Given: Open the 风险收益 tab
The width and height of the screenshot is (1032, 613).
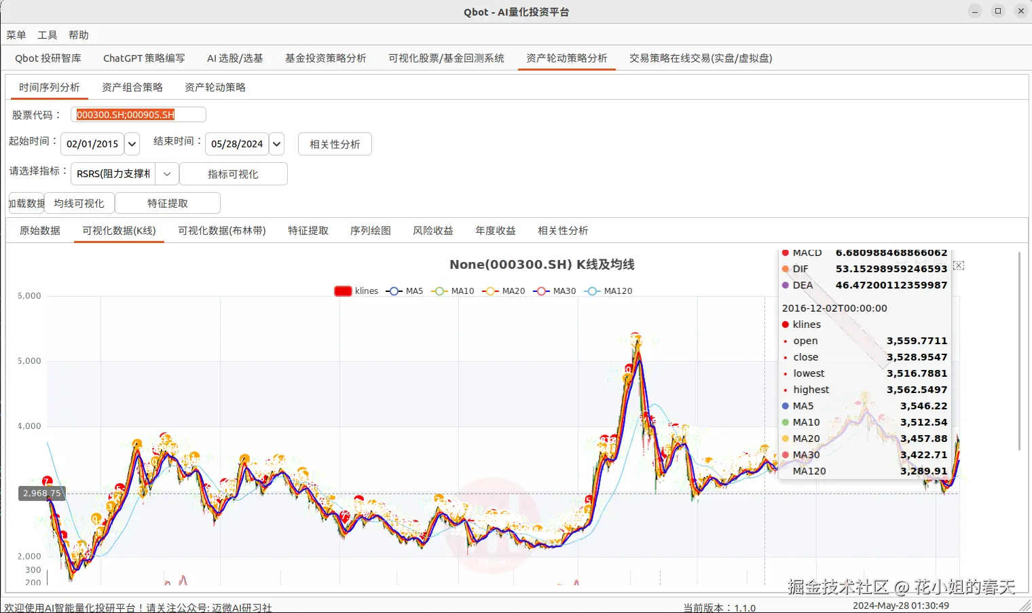Looking at the screenshot, I should coord(433,231).
